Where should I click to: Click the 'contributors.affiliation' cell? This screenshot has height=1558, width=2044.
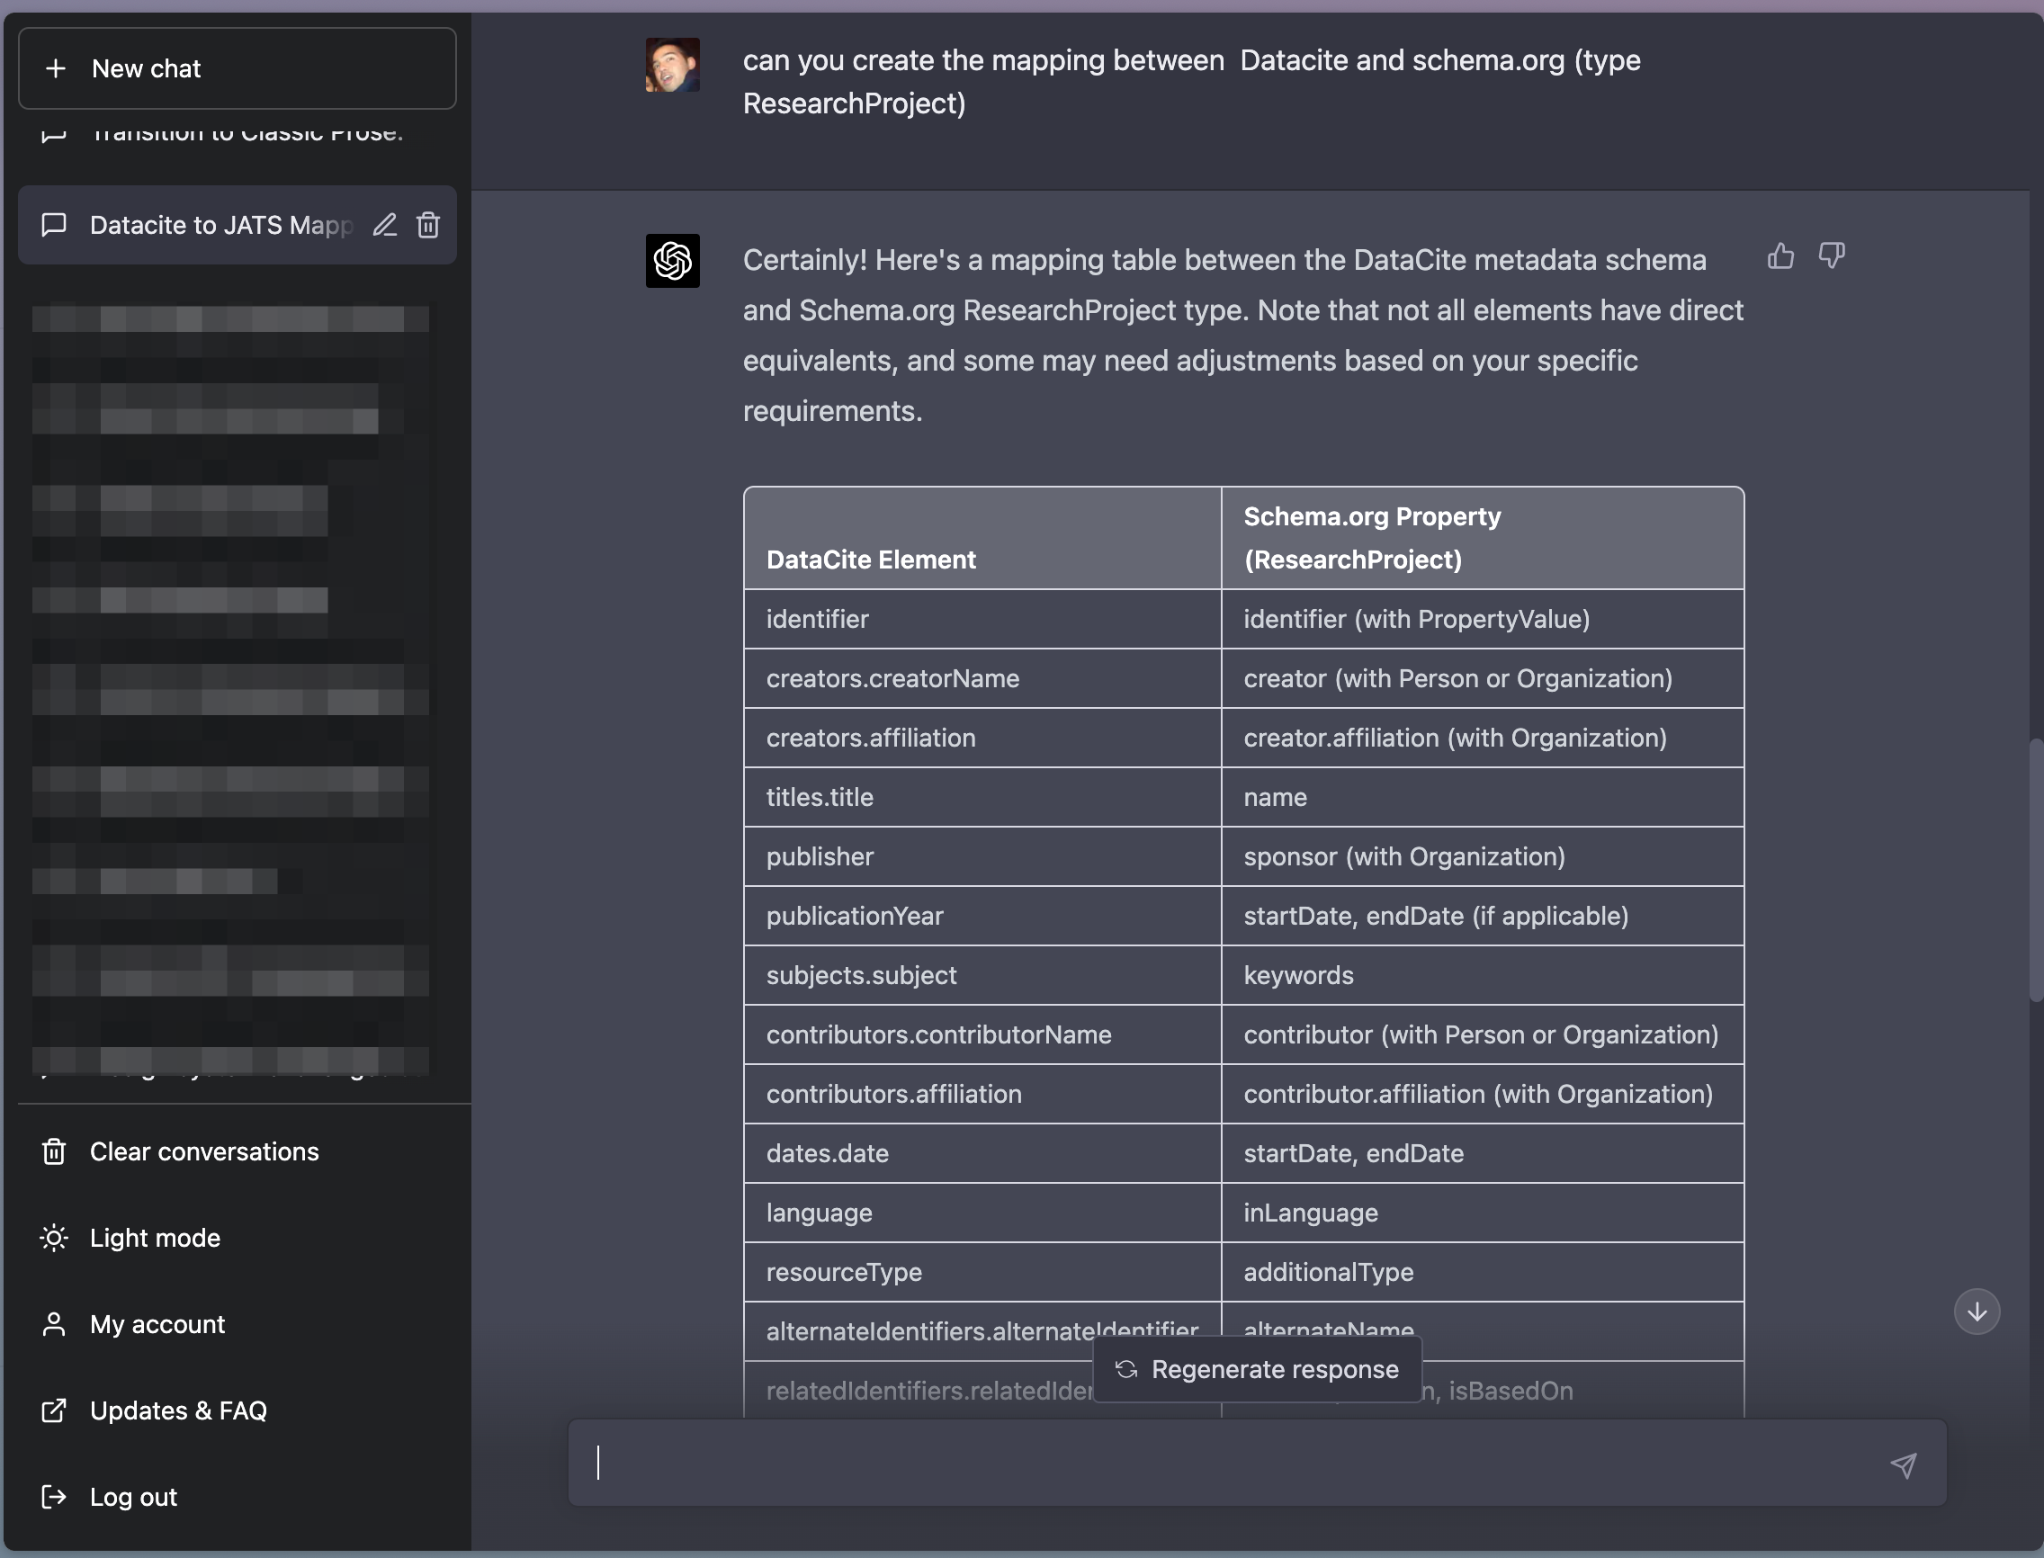982,1095
